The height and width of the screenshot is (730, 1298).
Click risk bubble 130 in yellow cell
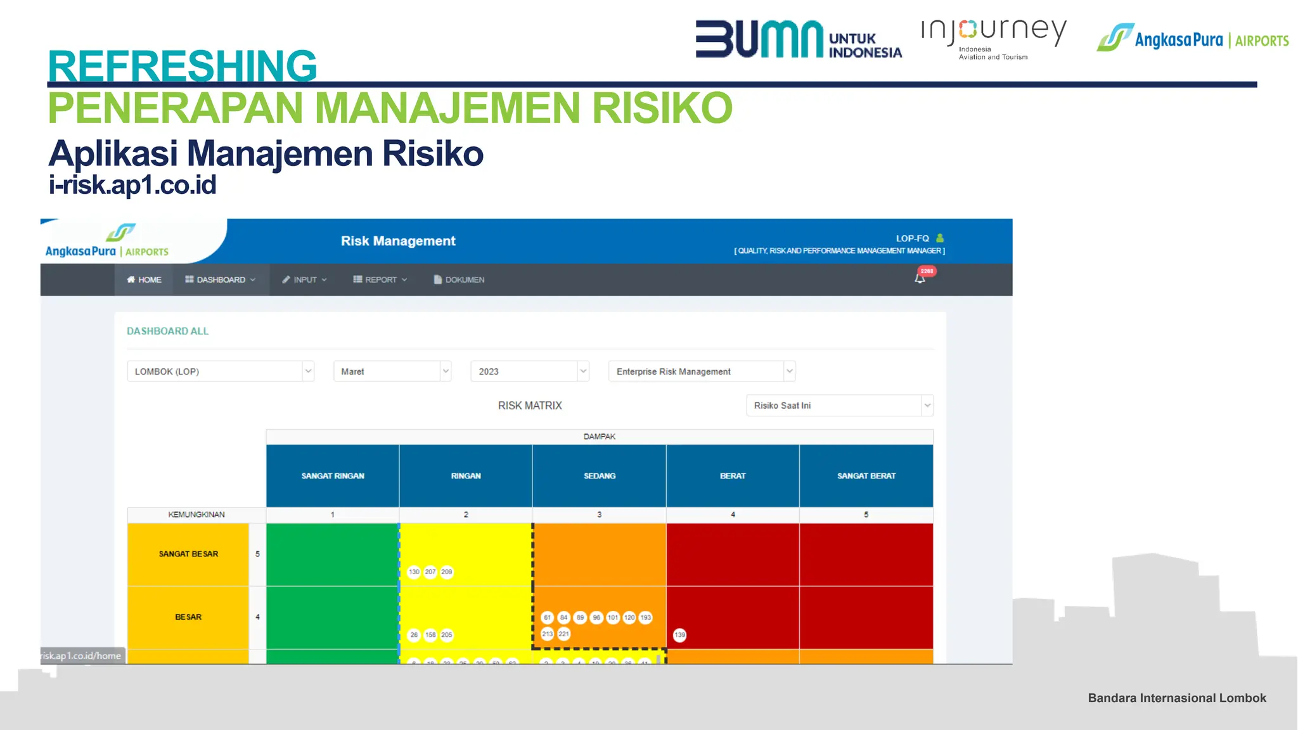[414, 572]
